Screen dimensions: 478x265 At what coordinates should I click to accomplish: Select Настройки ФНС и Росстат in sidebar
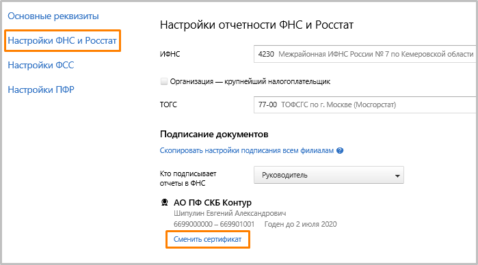pyautogui.click(x=62, y=40)
